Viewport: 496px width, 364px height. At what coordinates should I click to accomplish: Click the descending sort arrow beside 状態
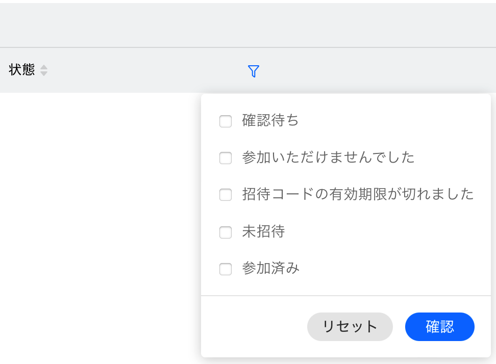click(x=44, y=74)
